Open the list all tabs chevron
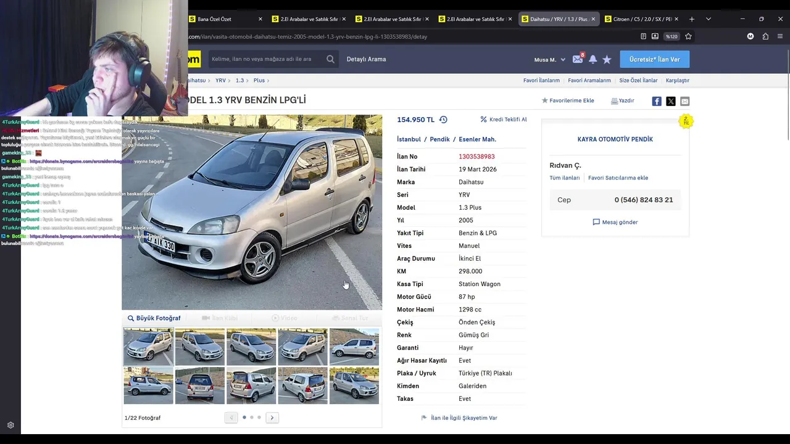The height and width of the screenshot is (444, 790). 708,19
